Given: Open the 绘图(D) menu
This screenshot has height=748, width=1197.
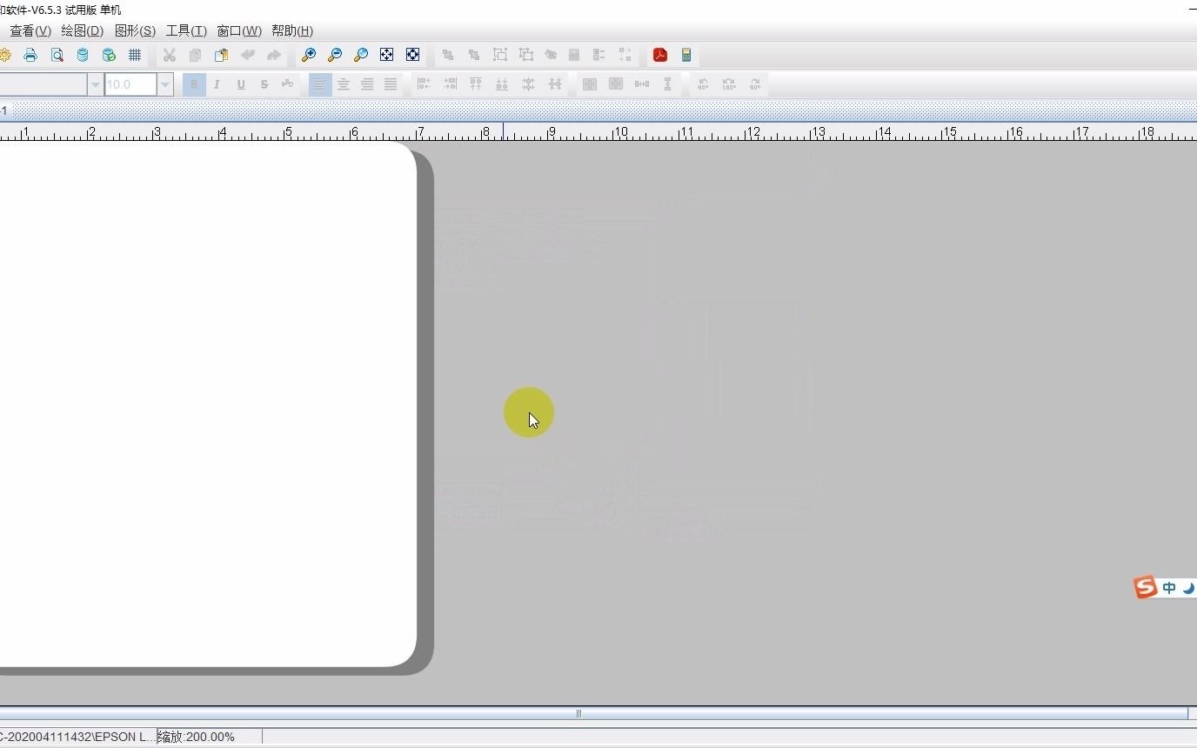Looking at the screenshot, I should coord(82,30).
